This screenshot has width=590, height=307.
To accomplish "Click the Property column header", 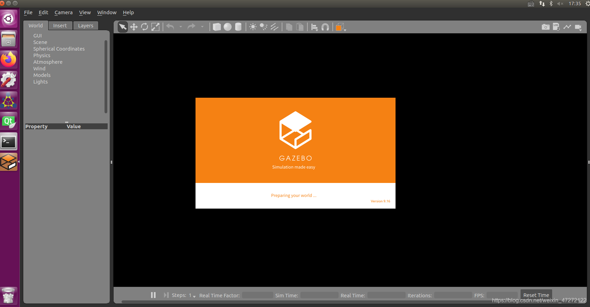I will (45, 126).
